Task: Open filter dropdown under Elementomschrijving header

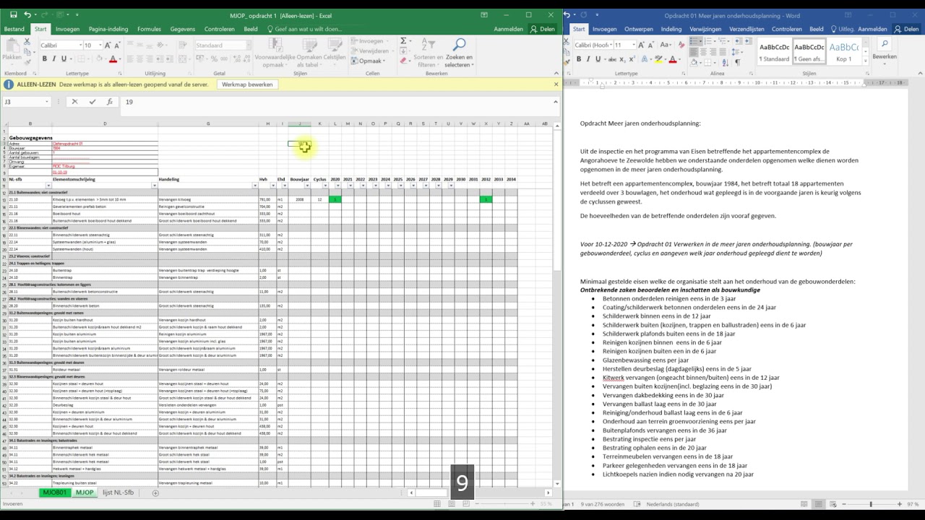Action: pyautogui.click(x=154, y=186)
